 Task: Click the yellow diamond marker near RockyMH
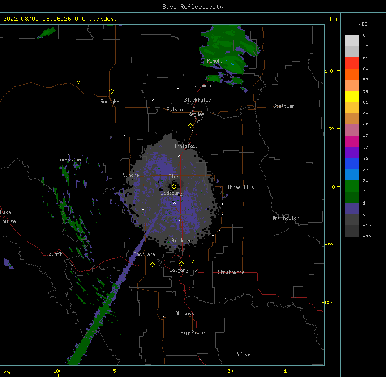point(112,91)
